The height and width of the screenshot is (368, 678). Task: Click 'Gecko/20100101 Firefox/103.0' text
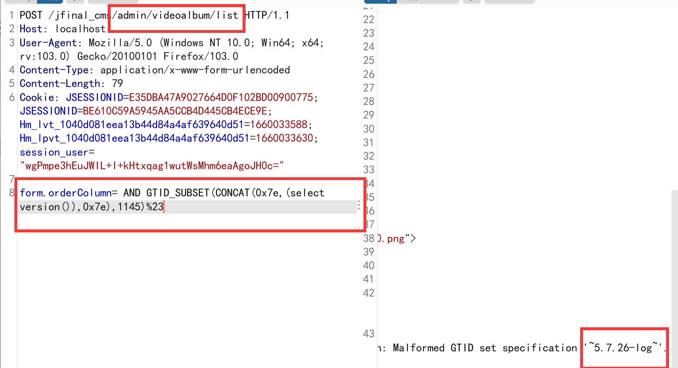coord(157,56)
